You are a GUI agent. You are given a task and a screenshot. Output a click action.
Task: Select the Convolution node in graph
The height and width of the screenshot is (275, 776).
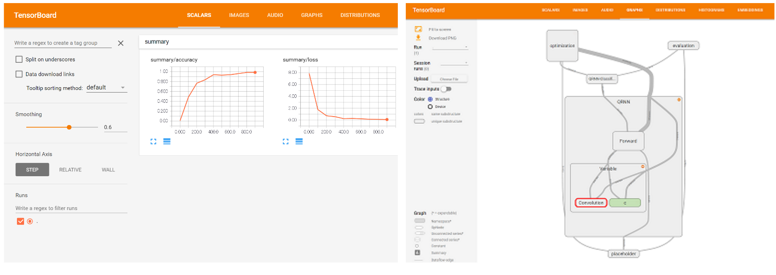[591, 202]
